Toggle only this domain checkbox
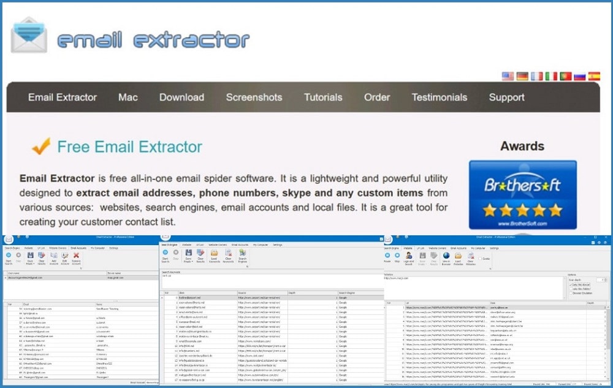Screen dimensions: 613x388 pyautogui.click(x=571, y=284)
